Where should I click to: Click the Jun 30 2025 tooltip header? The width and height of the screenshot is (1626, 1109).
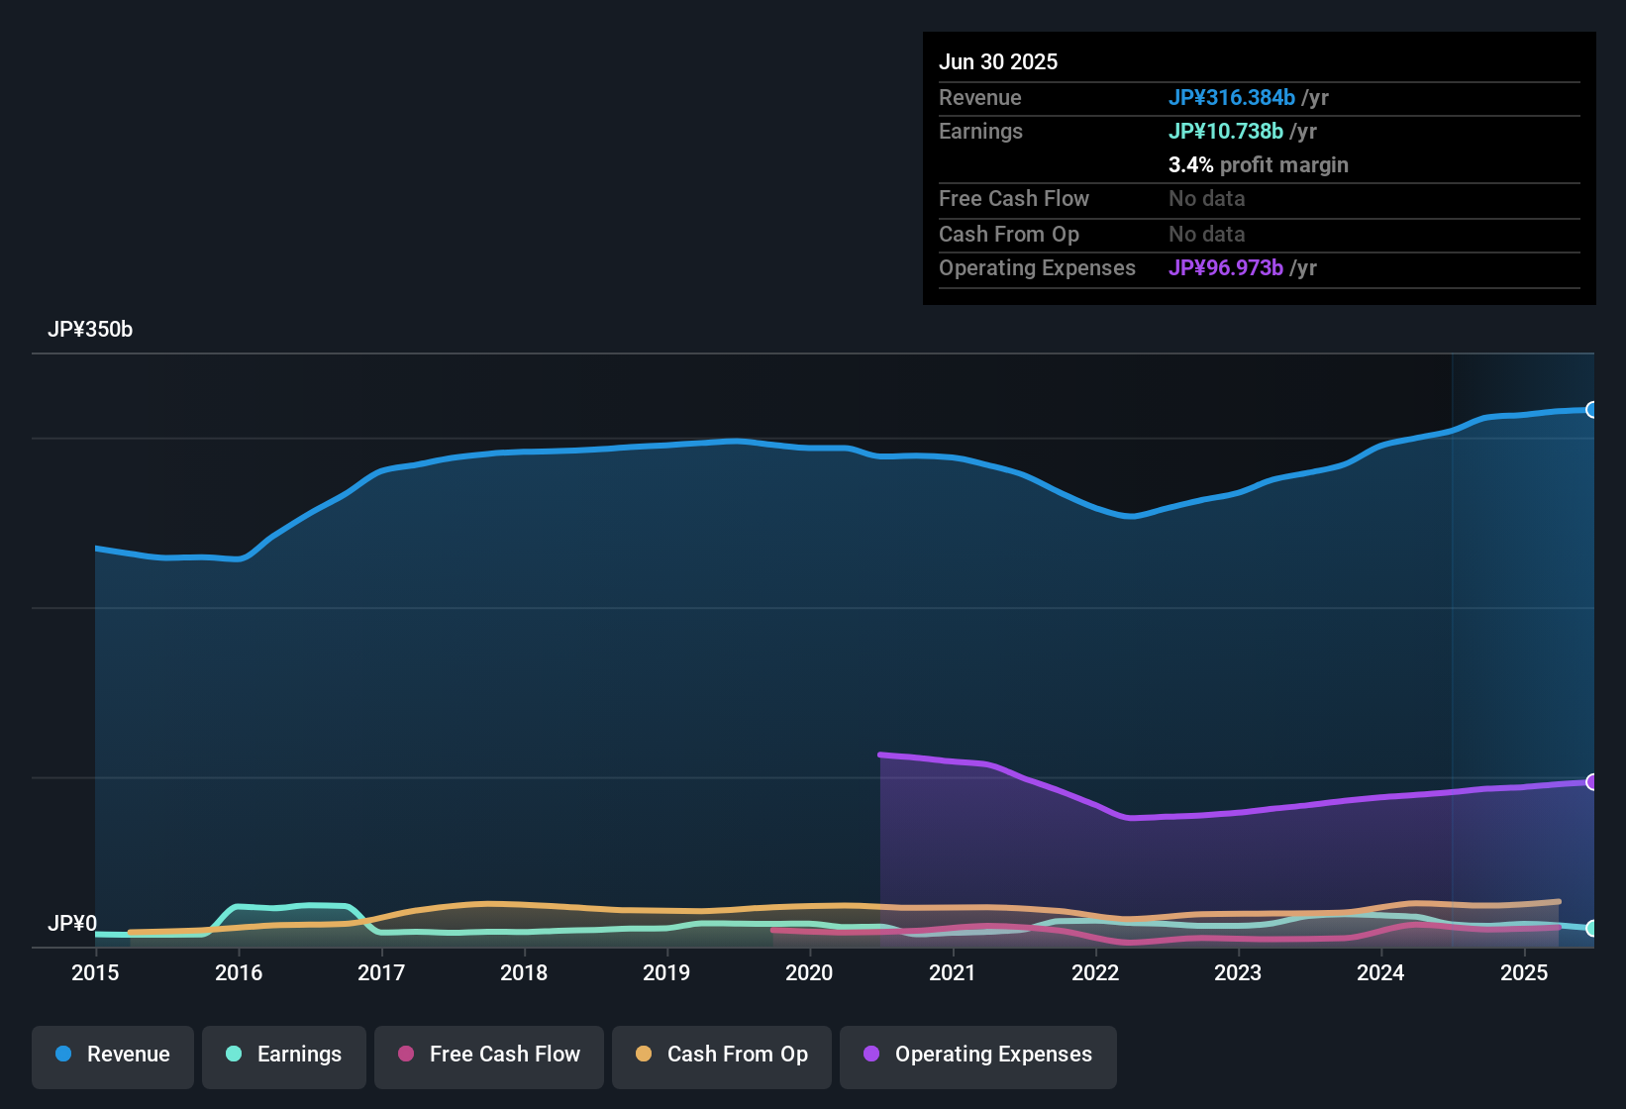pyautogui.click(x=998, y=61)
